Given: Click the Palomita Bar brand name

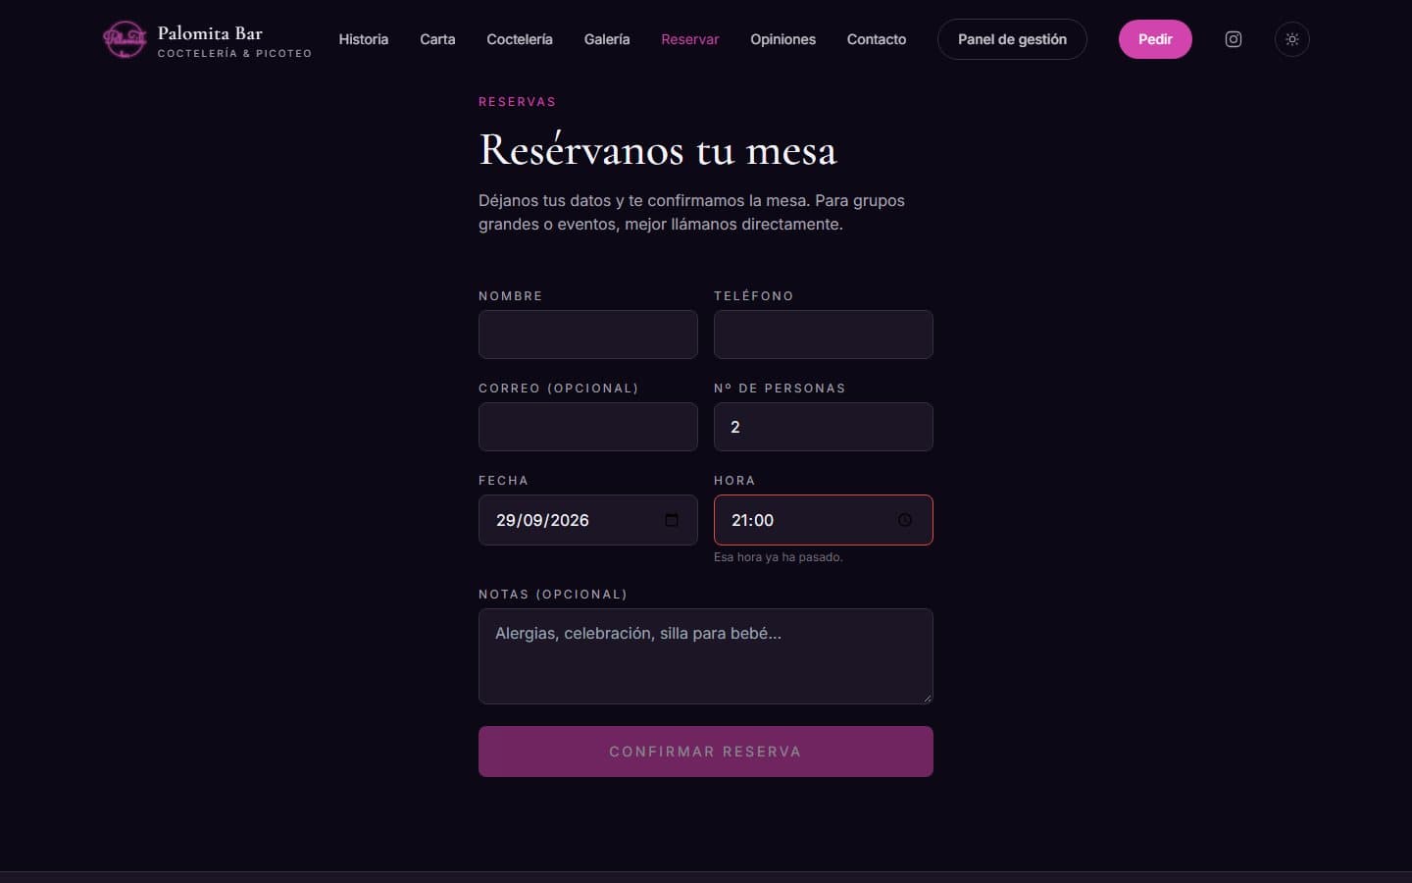Looking at the screenshot, I should (x=210, y=33).
